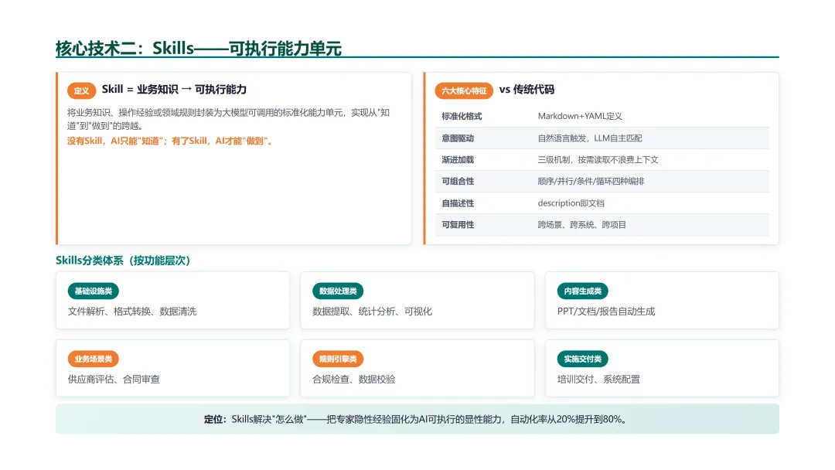Click the '顺序/并行/条件/循环四种编排' cell

point(591,182)
